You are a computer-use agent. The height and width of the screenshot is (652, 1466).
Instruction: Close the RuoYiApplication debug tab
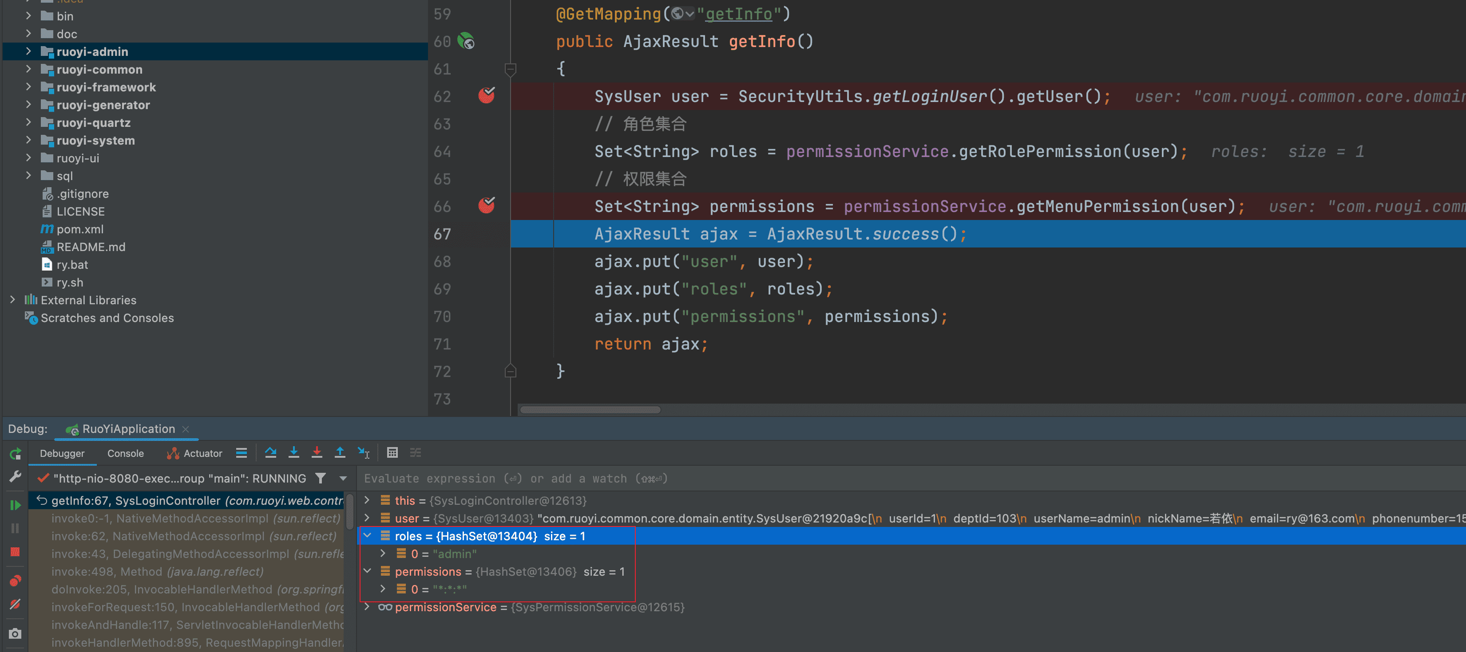click(186, 429)
